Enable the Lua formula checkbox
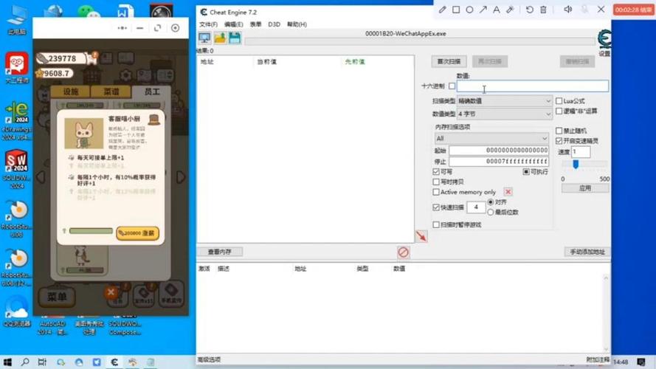 [x=559, y=101]
